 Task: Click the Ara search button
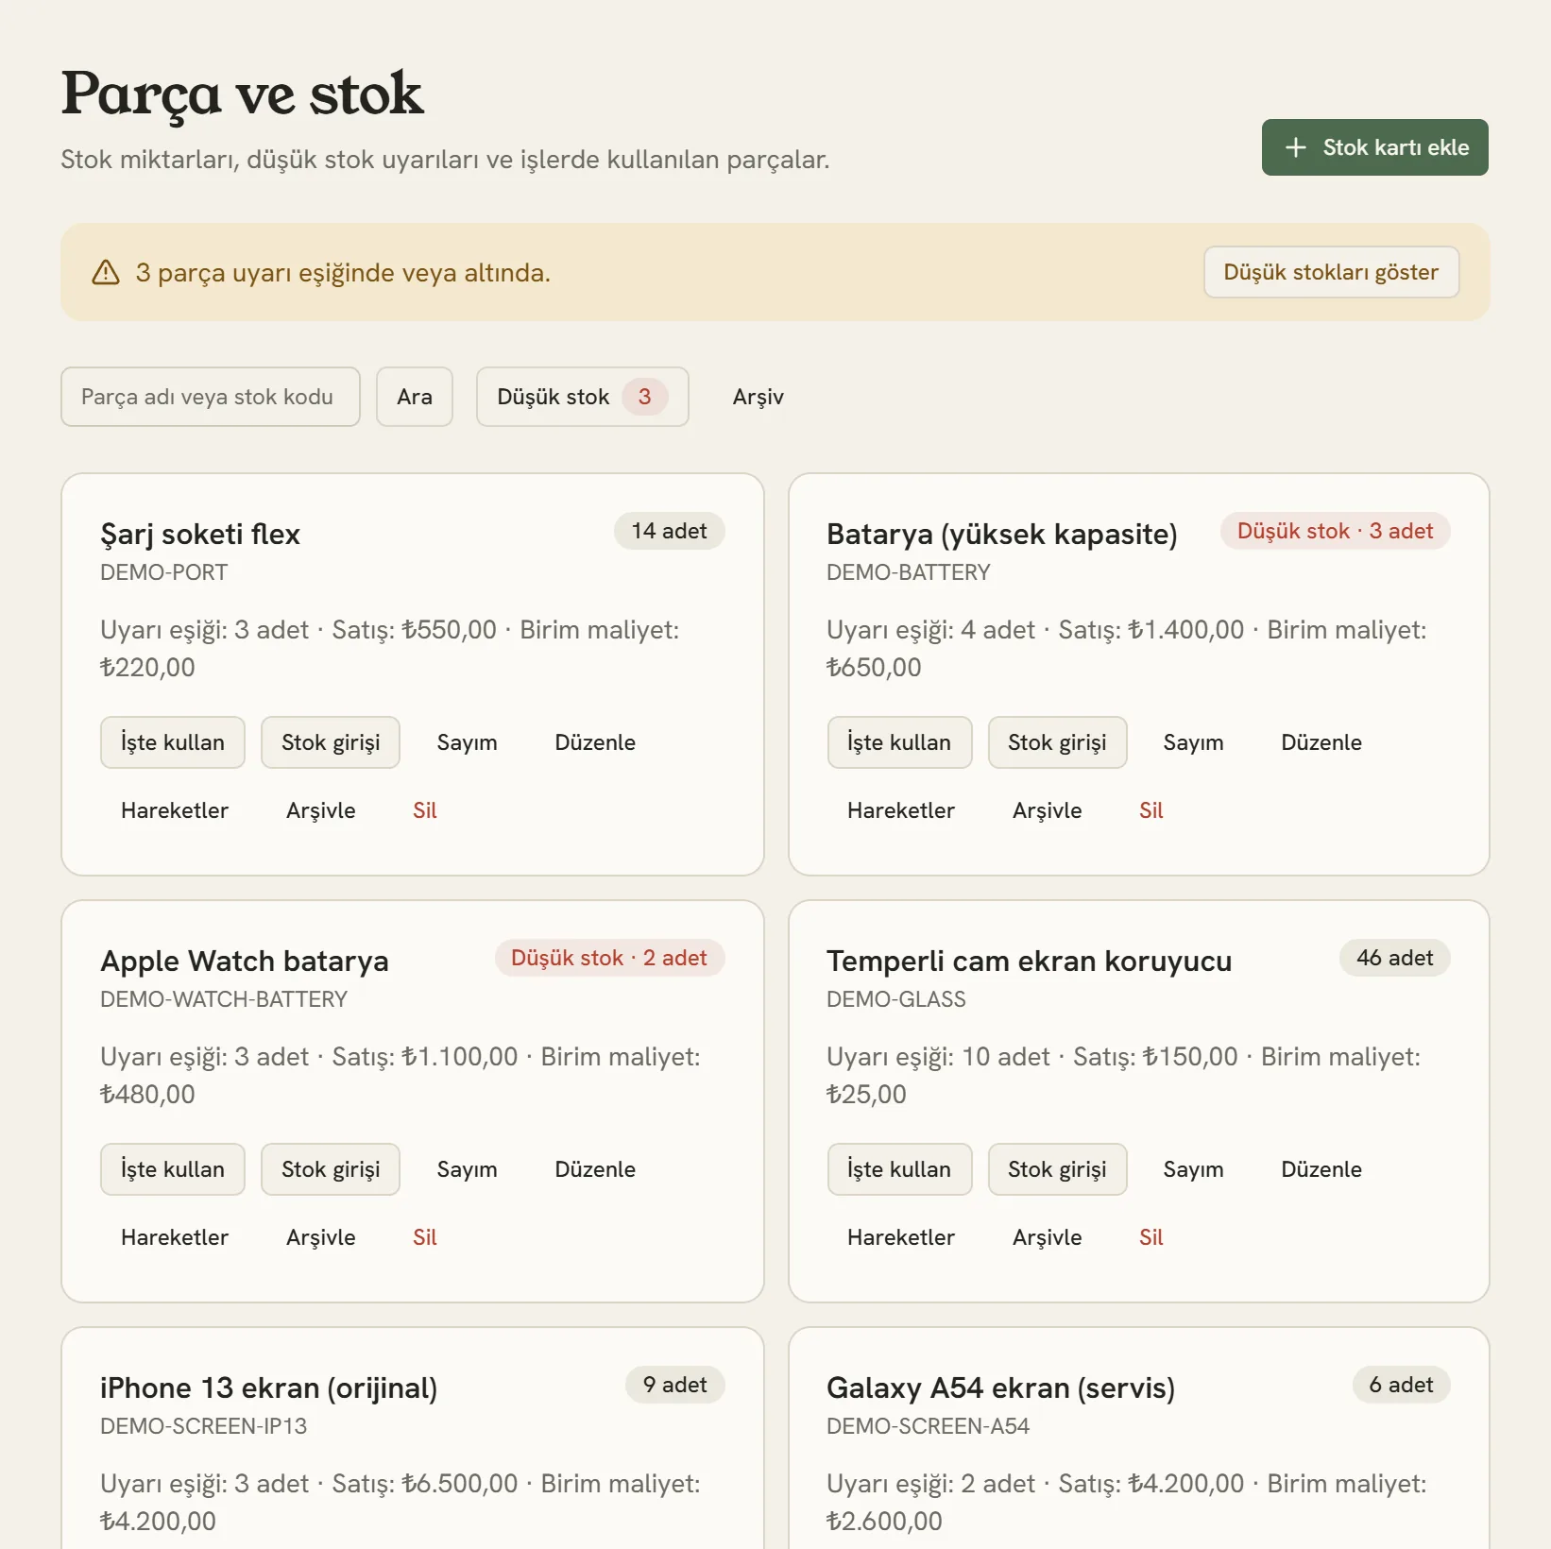(x=415, y=397)
